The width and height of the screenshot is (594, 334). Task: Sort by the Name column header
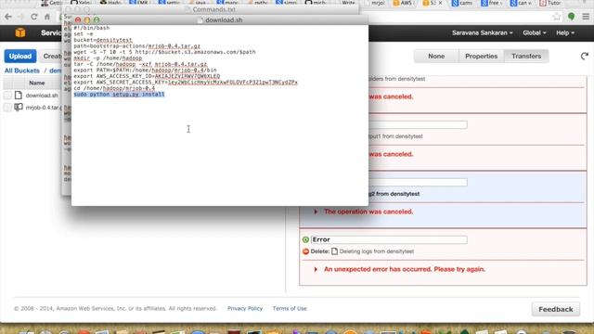pyautogui.click(x=37, y=83)
